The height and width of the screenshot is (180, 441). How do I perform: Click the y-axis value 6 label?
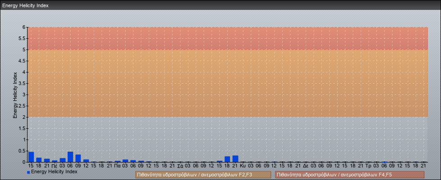click(x=24, y=27)
